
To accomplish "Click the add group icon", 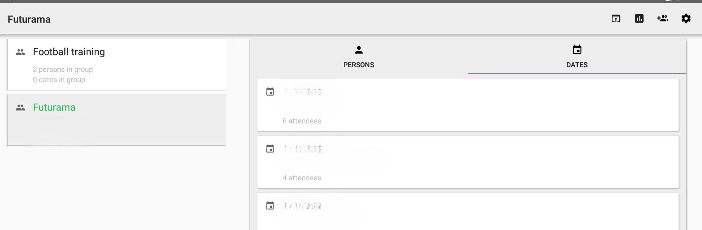I will point(663,19).
